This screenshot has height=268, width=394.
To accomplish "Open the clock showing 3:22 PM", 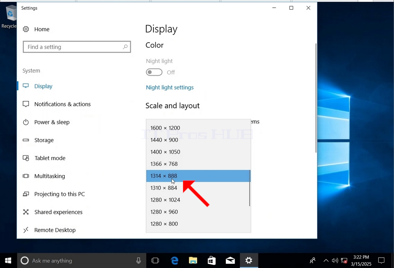I will pos(361,260).
